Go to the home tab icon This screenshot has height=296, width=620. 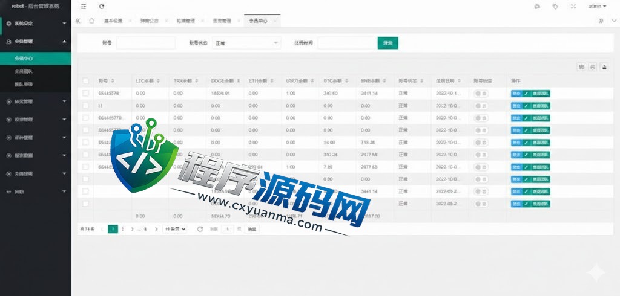[92, 21]
